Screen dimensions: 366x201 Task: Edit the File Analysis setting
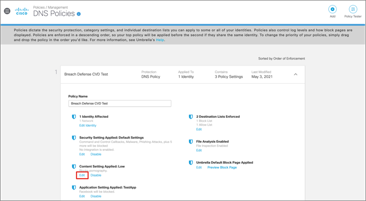[x=199, y=150]
